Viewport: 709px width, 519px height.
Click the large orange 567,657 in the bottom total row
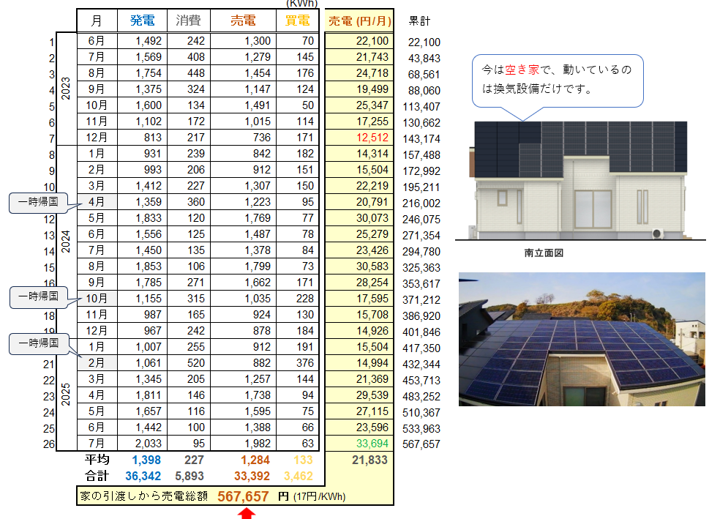point(243,496)
